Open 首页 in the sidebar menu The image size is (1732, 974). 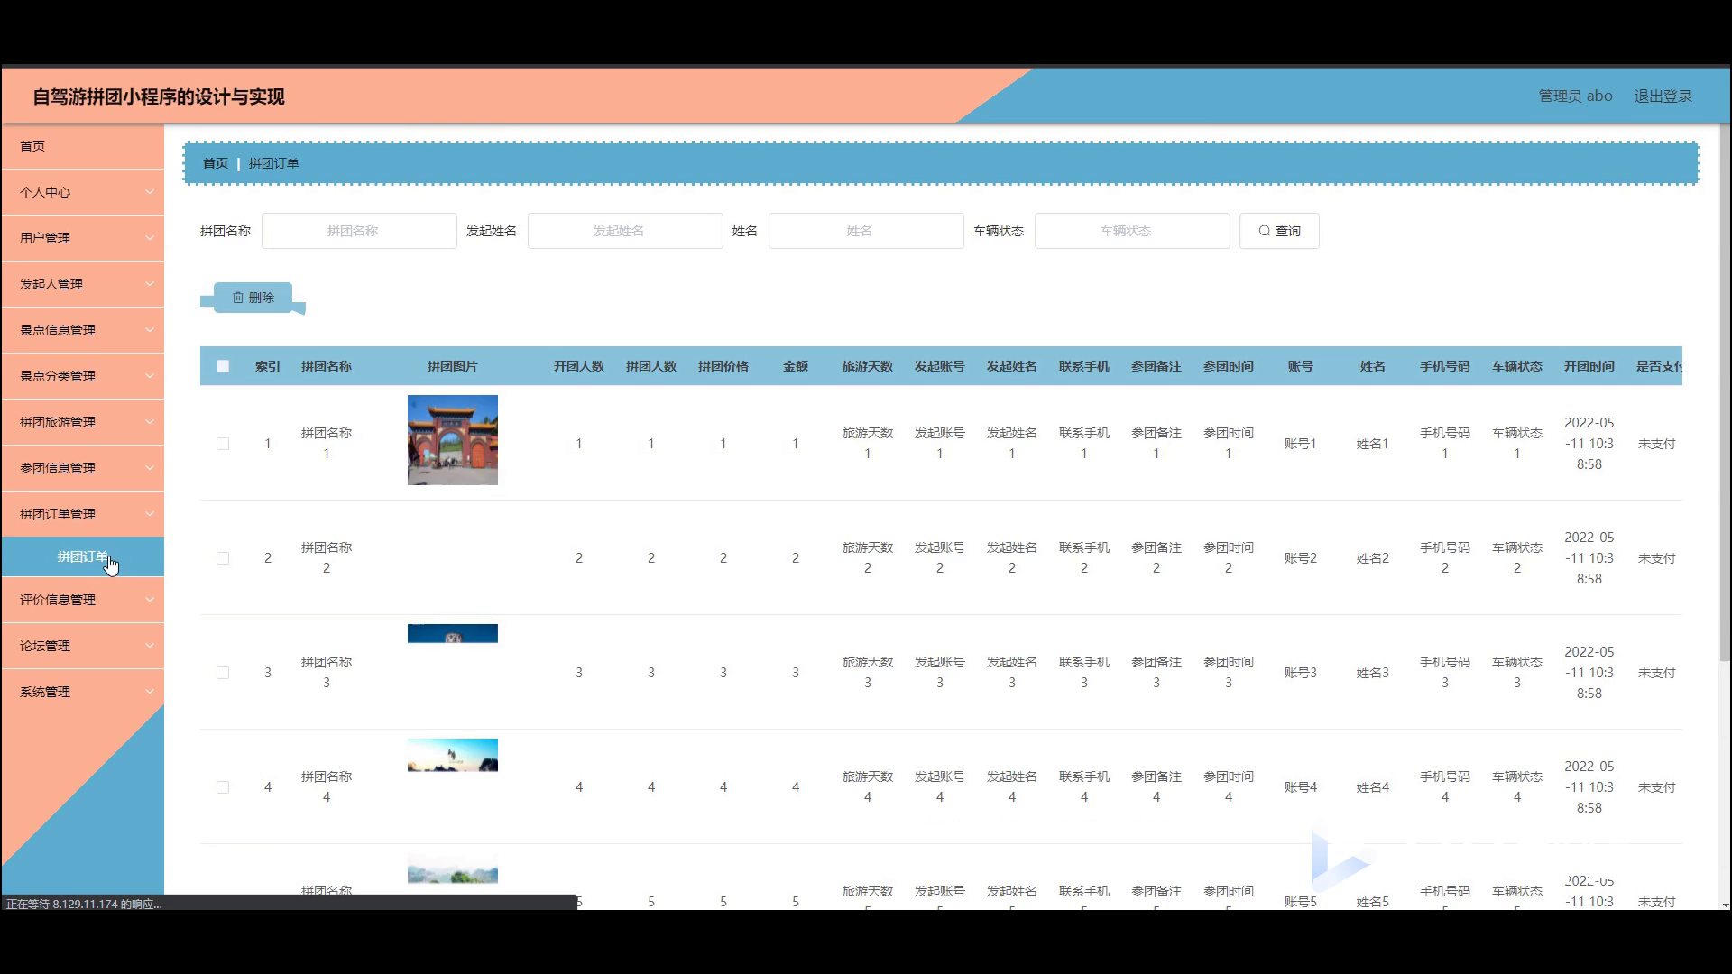pos(82,146)
